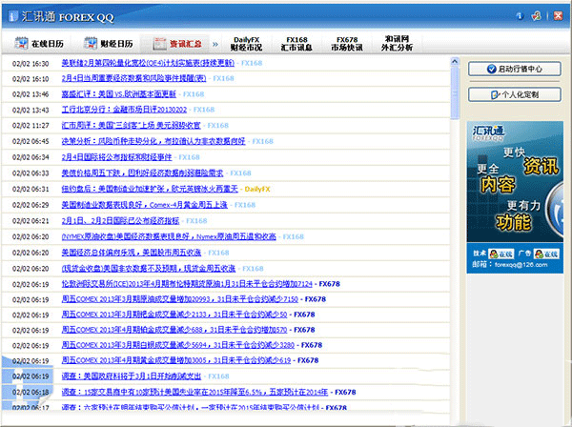Viewport: 572px width, 427px height.
Task: Switch to FX678 市场快讯 tab
Action: [347, 44]
